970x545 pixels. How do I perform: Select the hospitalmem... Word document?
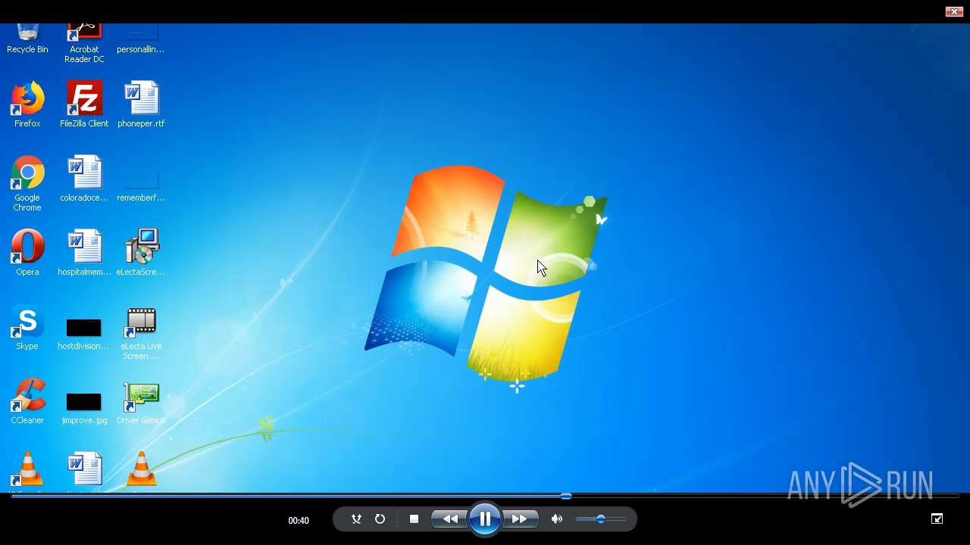click(x=84, y=253)
